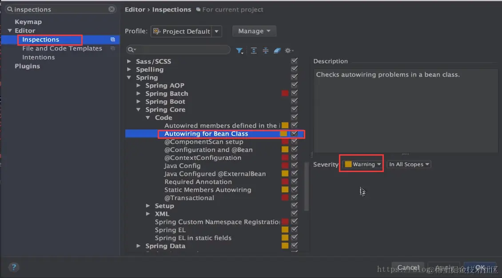Click the expand all tree icon
The image size is (502, 278).
tap(254, 51)
